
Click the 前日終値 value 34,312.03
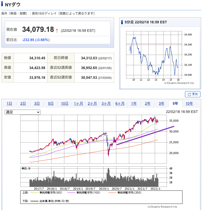[x=89, y=58]
